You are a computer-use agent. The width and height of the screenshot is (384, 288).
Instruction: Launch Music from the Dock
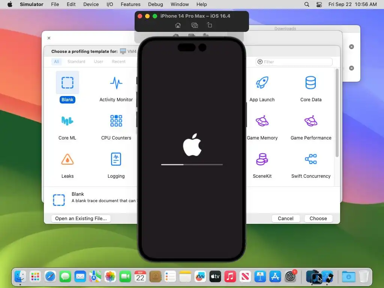click(230, 277)
